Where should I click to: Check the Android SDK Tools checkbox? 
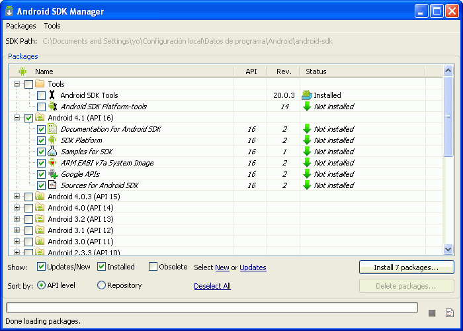41,95
